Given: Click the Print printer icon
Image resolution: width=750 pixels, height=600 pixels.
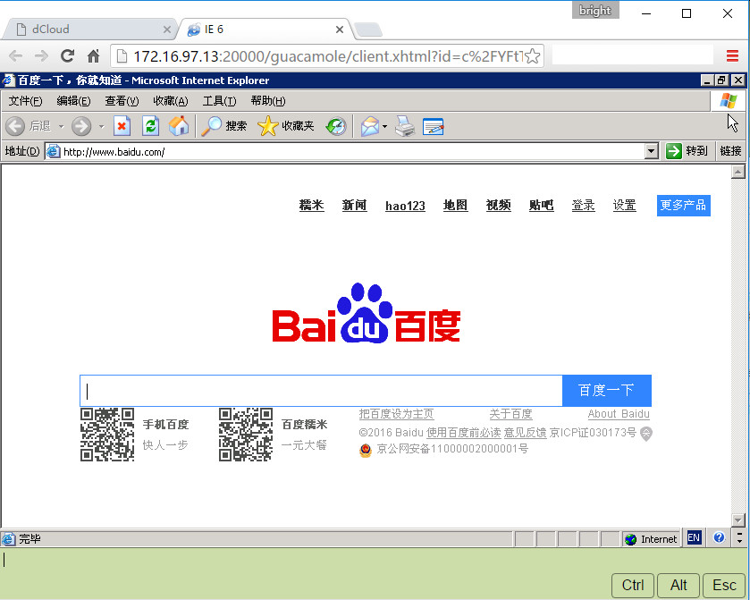Looking at the screenshot, I should click(405, 126).
